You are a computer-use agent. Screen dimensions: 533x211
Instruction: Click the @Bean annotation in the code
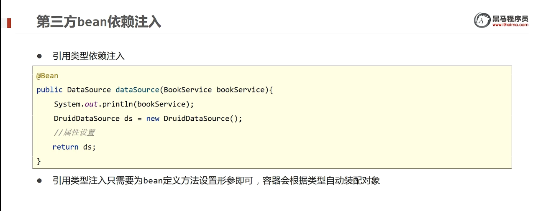[47, 76]
